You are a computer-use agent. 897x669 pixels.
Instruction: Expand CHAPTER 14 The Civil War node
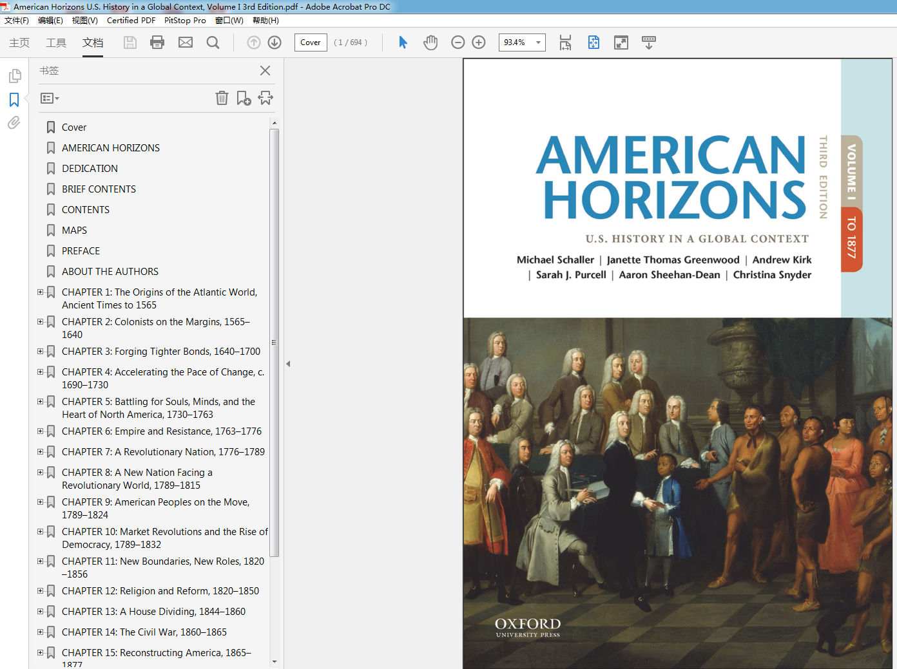click(40, 632)
